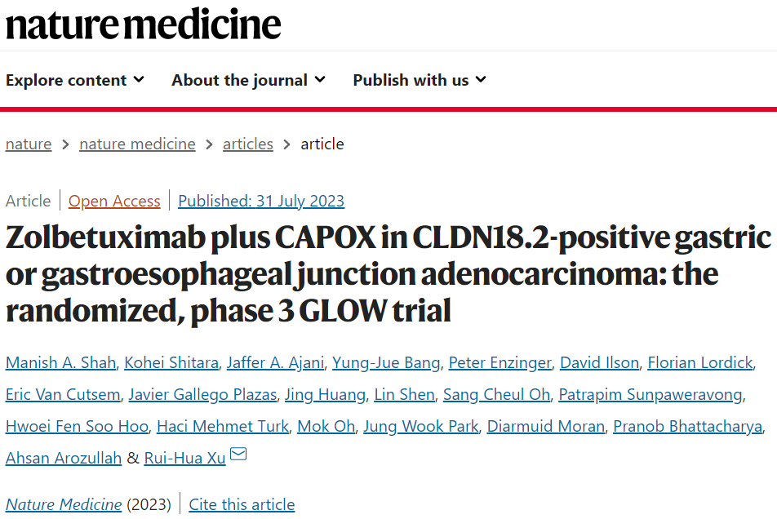Open the Published: 31 July 2023 link

pos(260,201)
